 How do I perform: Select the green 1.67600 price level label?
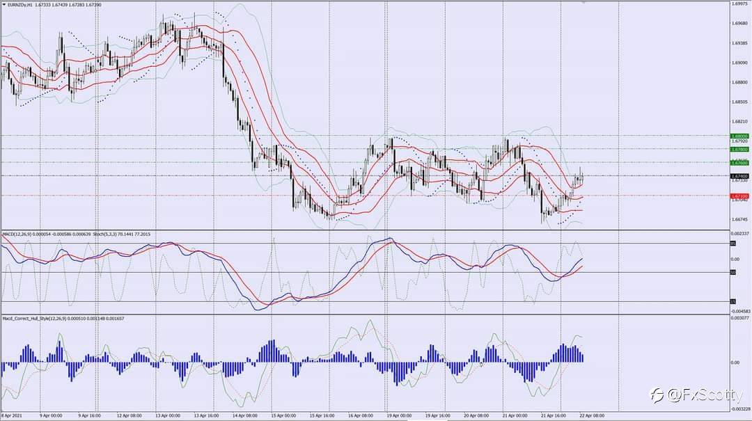tap(739, 163)
